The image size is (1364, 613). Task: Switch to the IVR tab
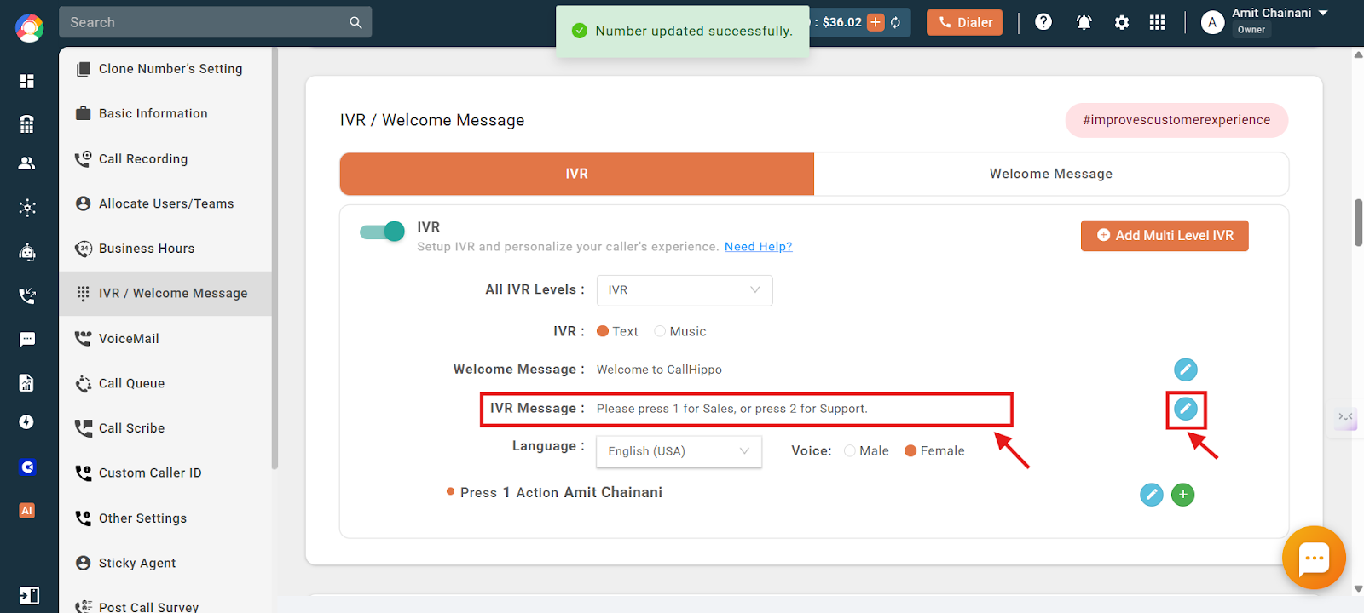(577, 174)
